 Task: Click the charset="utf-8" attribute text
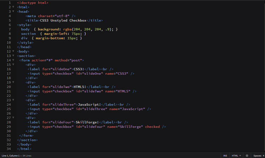pos(54,16)
